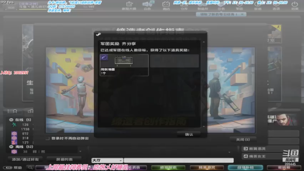Open the 大厅 chat channel dropdown
Screen dimensions: 304x171
pos(107,160)
